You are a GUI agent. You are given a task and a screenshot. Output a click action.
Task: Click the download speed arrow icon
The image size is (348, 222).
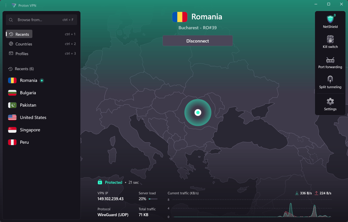(297, 193)
